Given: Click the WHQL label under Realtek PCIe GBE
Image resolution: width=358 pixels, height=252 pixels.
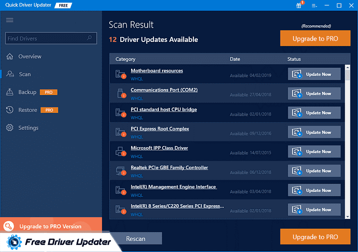Looking at the screenshot, I should click(x=137, y=176).
